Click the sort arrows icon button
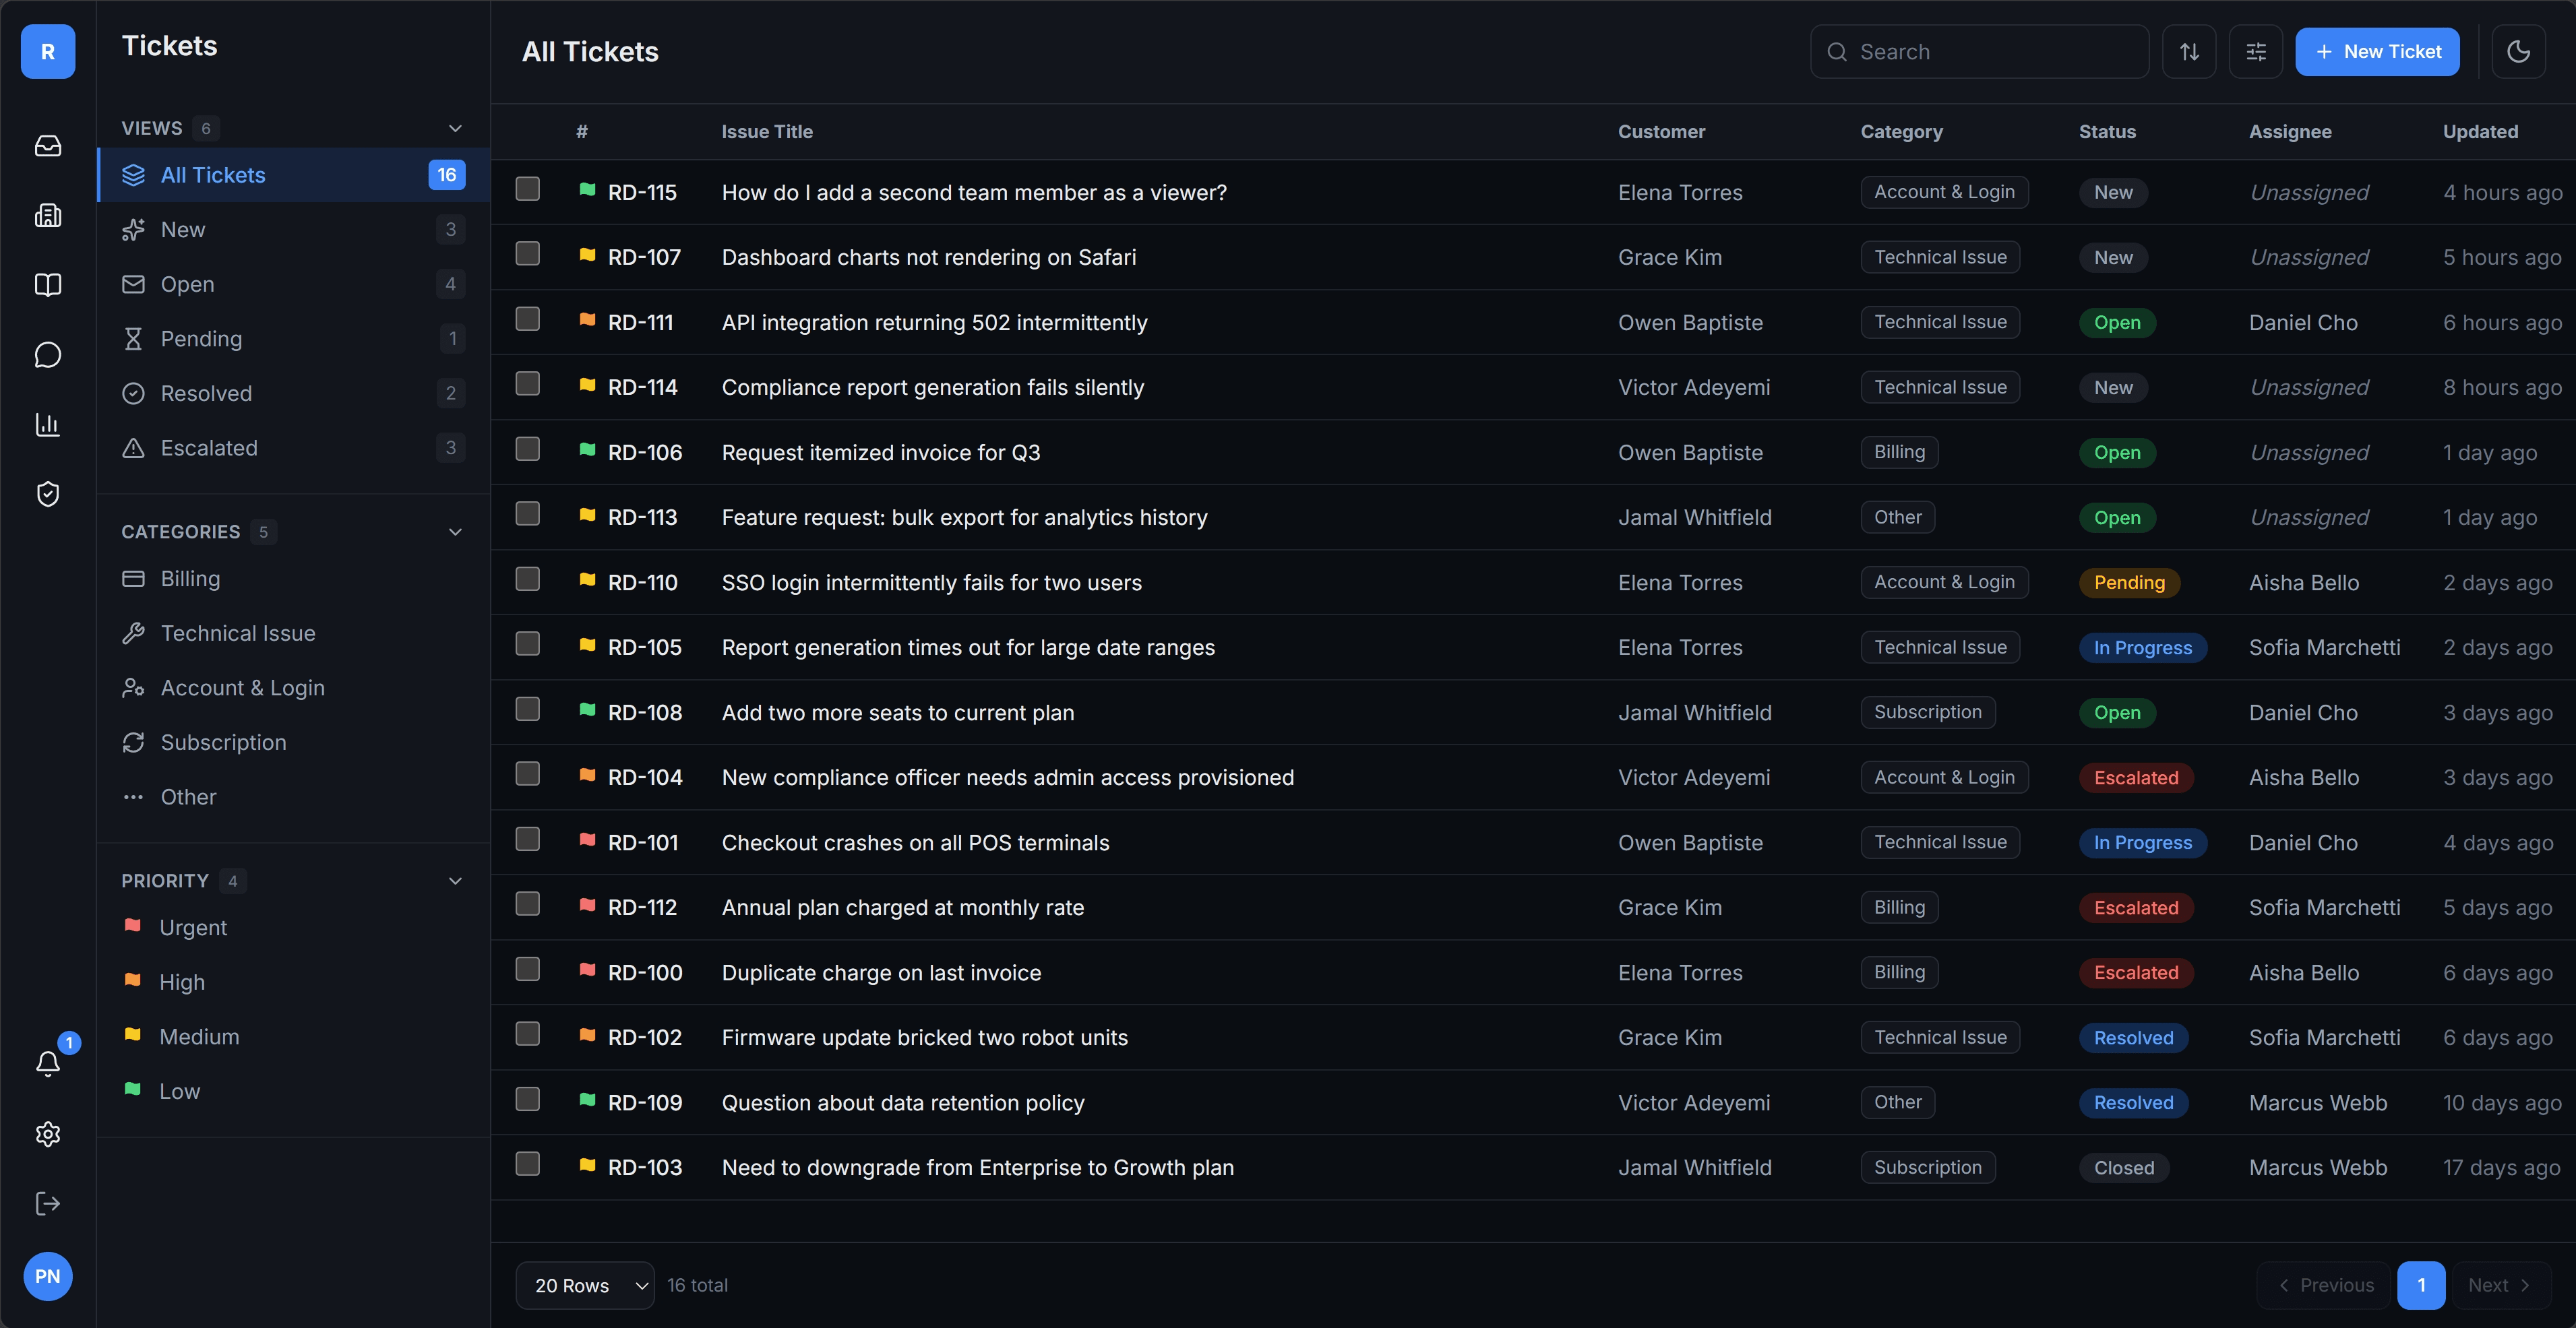Screen dimensions: 2576x1328 point(2189,52)
